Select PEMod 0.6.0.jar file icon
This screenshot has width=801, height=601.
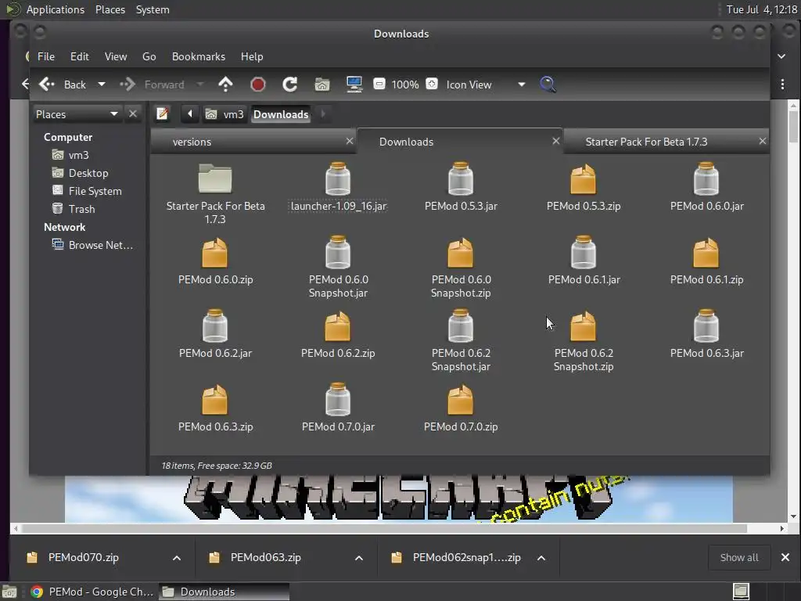pos(706,179)
